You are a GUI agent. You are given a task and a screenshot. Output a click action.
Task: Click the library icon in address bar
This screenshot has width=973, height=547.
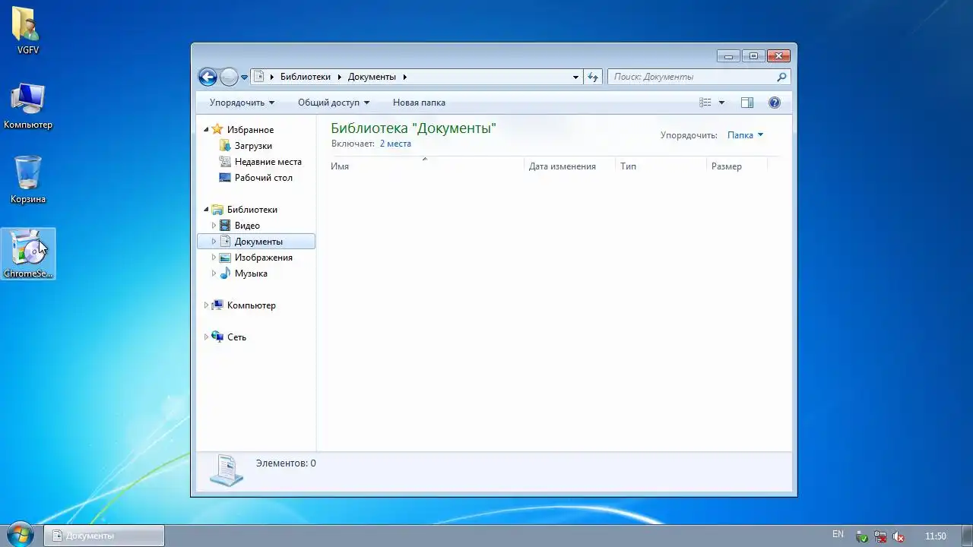[x=259, y=77]
